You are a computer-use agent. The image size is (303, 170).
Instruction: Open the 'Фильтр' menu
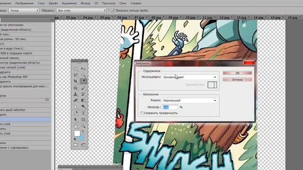[85, 3]
